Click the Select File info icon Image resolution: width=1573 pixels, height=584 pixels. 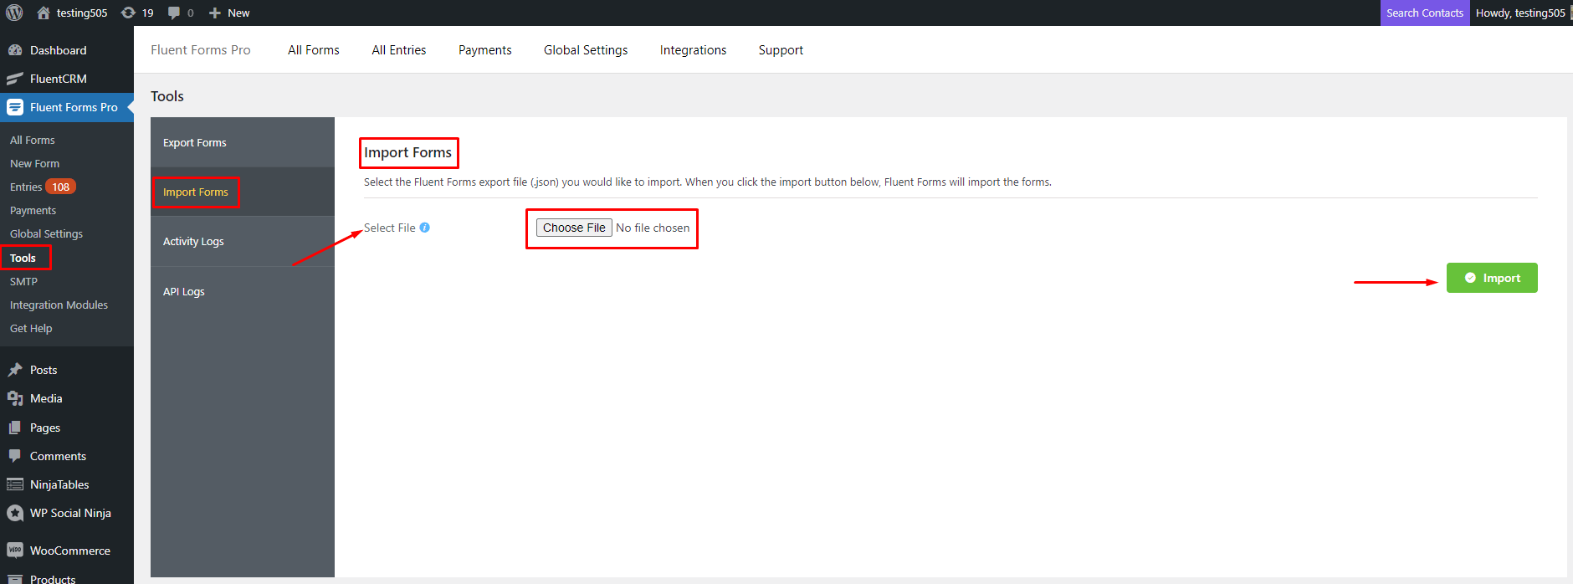[x=425, y=228]
